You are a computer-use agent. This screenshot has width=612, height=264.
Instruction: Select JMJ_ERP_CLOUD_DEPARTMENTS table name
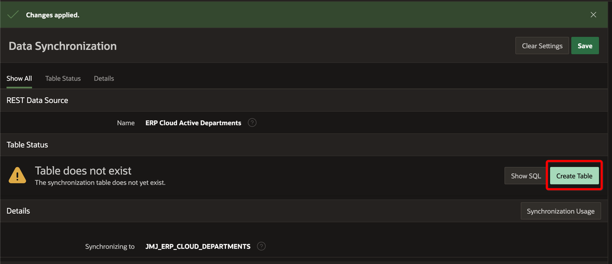(x=198, y=246)
